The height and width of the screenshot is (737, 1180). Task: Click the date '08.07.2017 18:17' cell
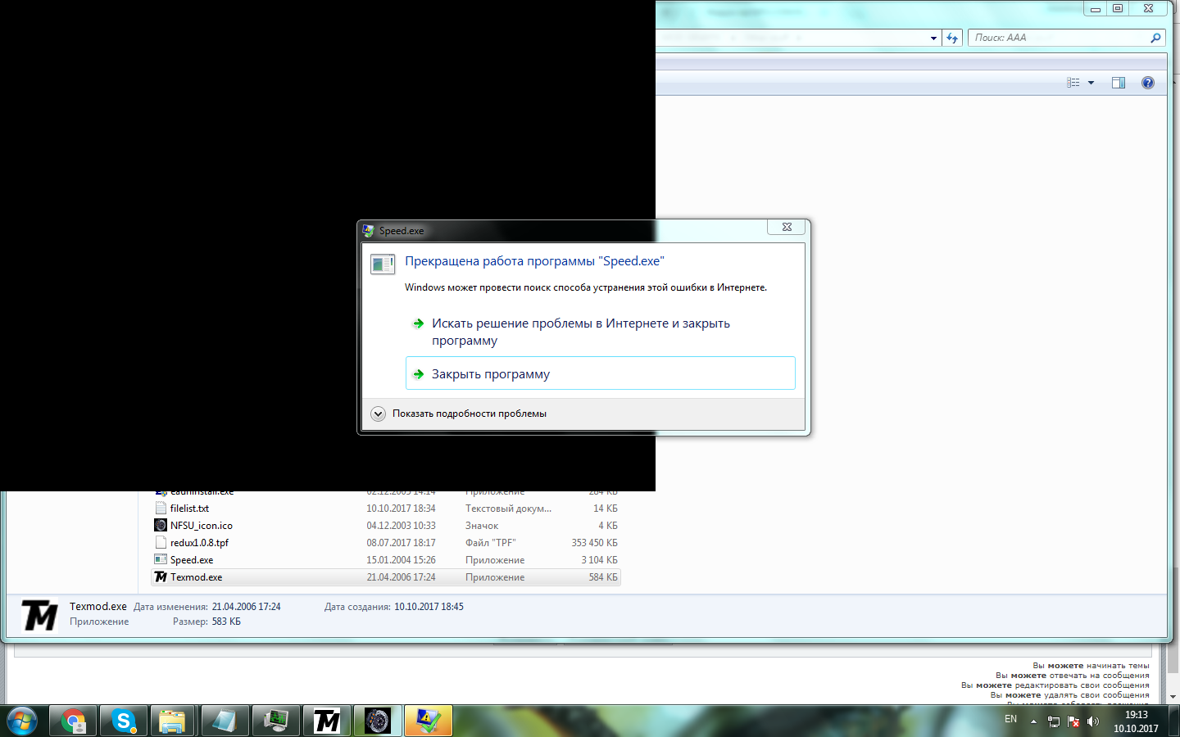(x=401, y=543)
